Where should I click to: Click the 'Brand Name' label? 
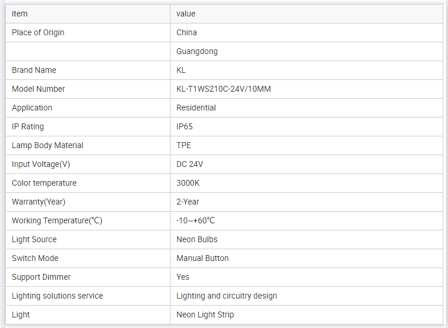point(34,70)
